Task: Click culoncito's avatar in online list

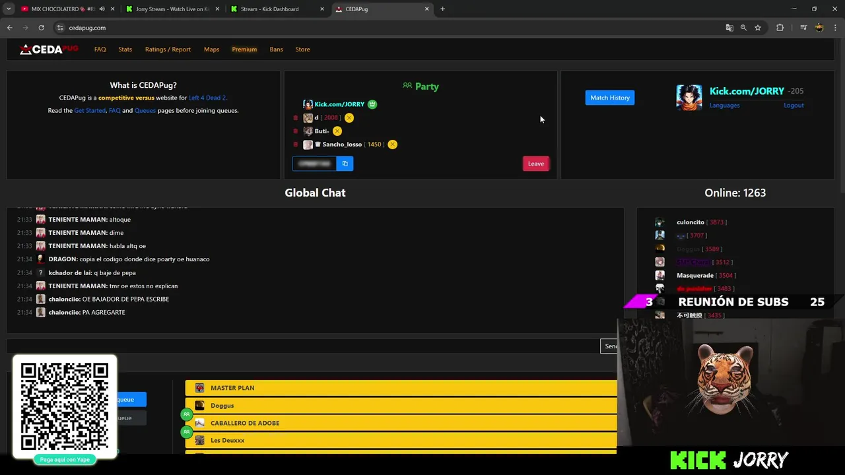Action: pos(659,222)
